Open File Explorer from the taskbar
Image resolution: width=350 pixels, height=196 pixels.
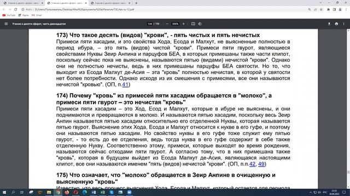(x=49, y=192)
